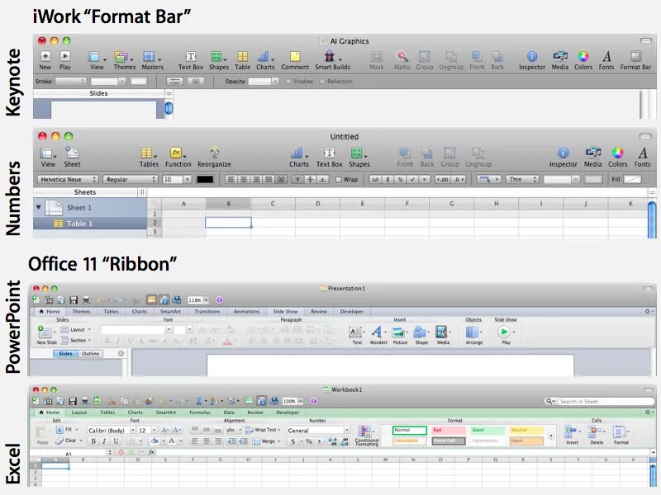
Task: Open the Helvetica Neue font dropdown in Numbers
Action: 68,179
